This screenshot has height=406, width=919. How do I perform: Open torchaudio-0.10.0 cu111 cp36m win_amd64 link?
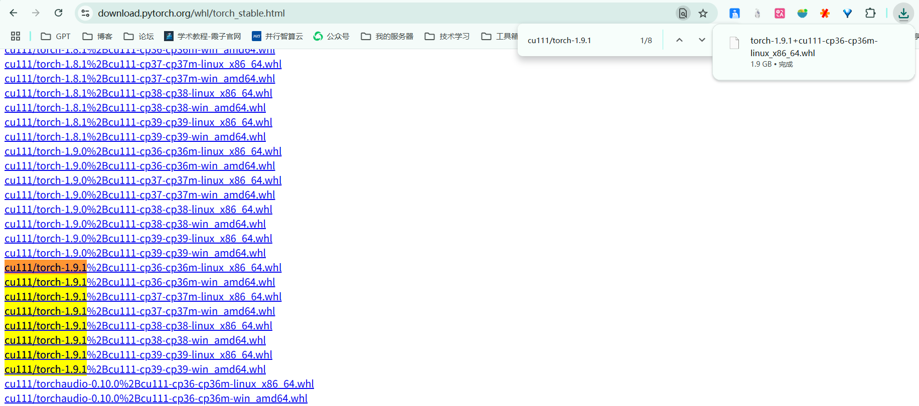(156, 398)
